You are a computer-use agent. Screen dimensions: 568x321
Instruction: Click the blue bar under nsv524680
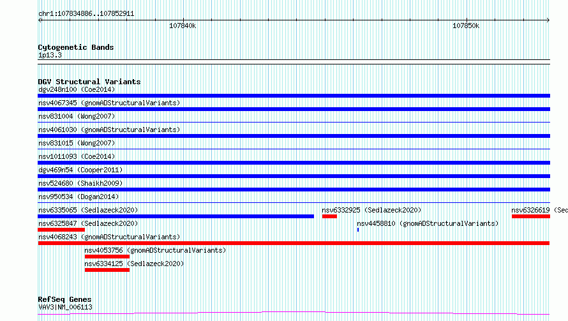294,190
